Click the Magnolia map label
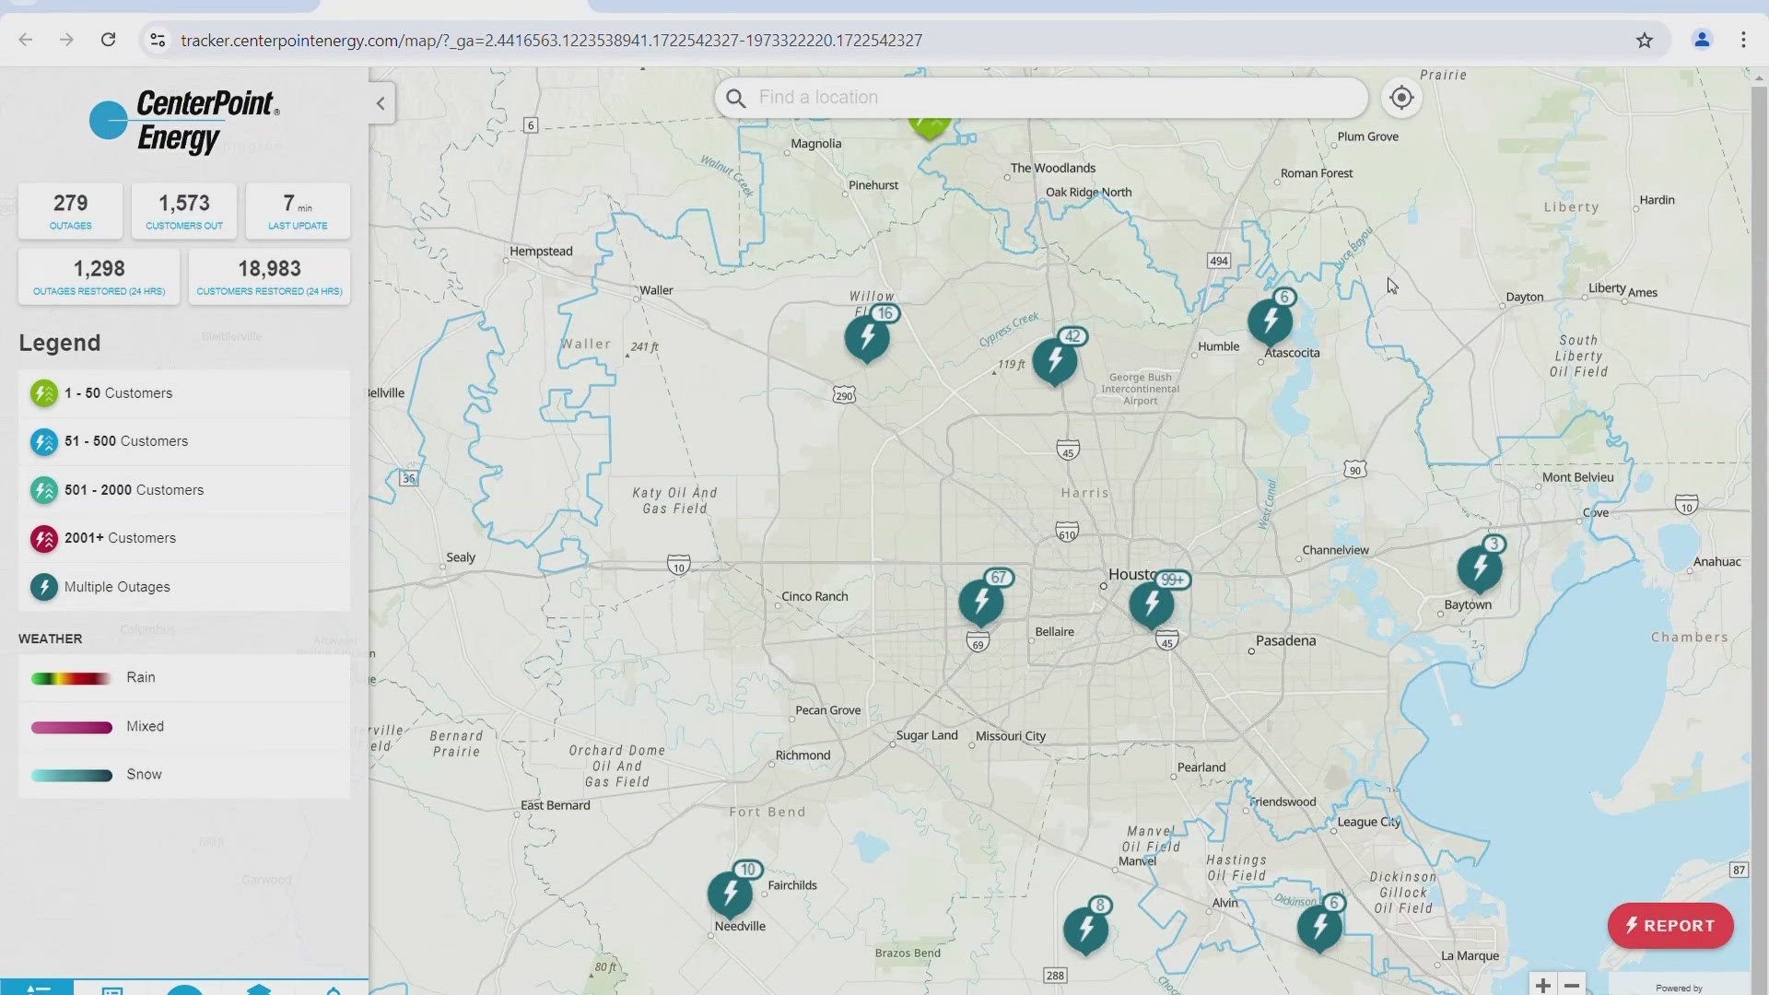This screenshot has height=995, width=1769. (816, 144)
